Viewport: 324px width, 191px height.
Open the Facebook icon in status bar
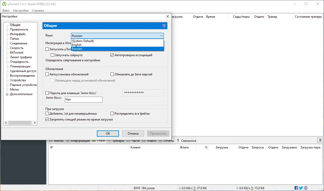(x=296, y=188)
